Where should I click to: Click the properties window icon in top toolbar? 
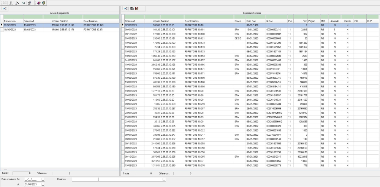29,3
